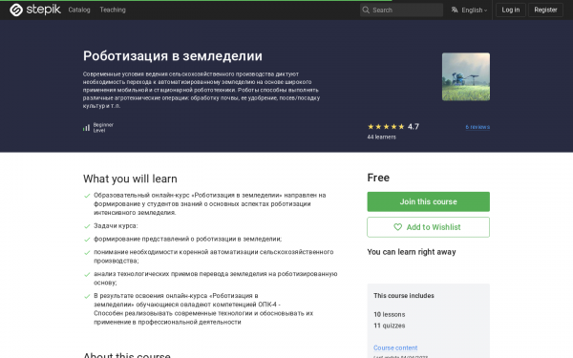Viewport: 573px width, 358px height.
Task: Click the checkmark beside Задачи курса
Action: 87,226
